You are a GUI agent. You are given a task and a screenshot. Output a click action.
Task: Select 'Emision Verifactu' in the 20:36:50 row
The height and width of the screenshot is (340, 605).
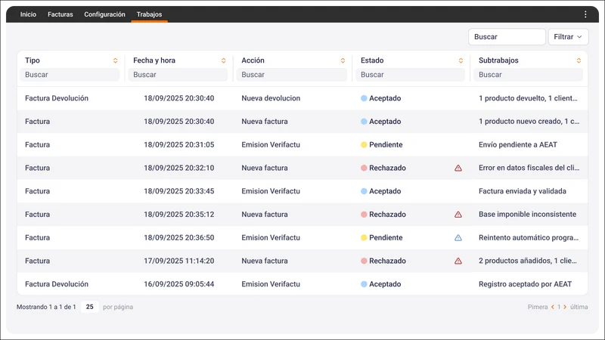point(271,238)
